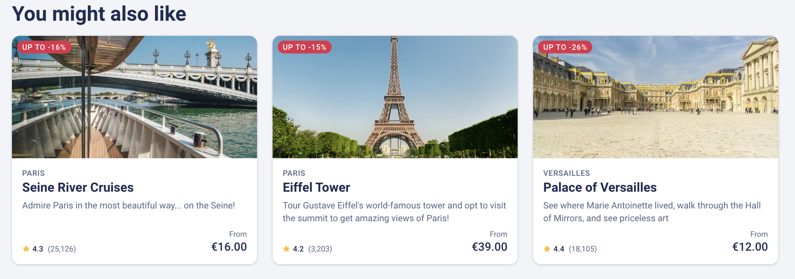Viewport: 795px width, 279px height.
Task: Click the UP TO -26% discount badge
Action: [x=565, y=47]
